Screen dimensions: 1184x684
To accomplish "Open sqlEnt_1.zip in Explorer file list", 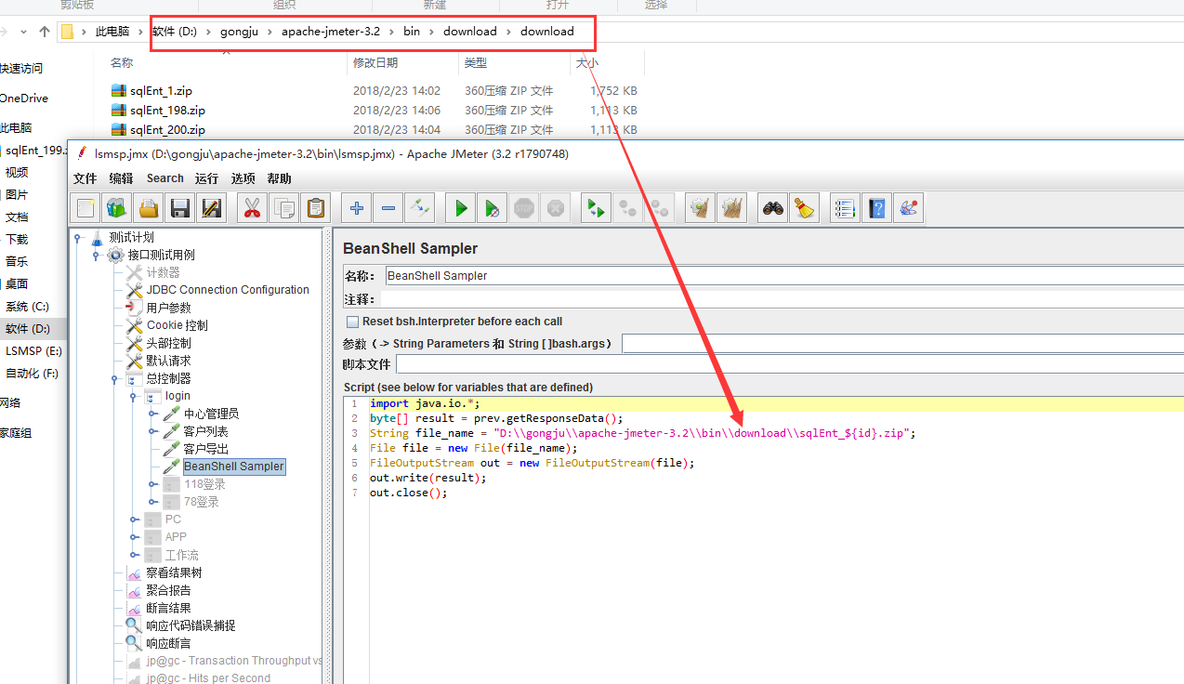I will [161, 91].
